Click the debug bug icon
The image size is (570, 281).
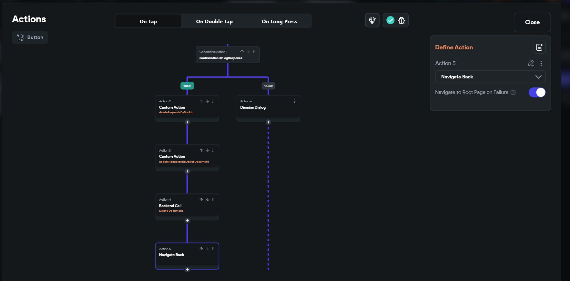(402, 20)
